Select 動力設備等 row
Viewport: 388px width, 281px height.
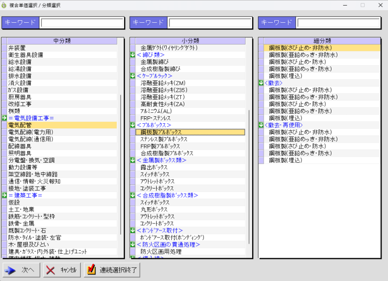pyautogui.click(x=62, y=167)
